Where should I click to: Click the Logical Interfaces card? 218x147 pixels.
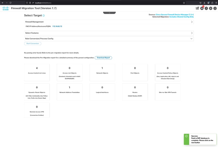click(x=102, y=92)
